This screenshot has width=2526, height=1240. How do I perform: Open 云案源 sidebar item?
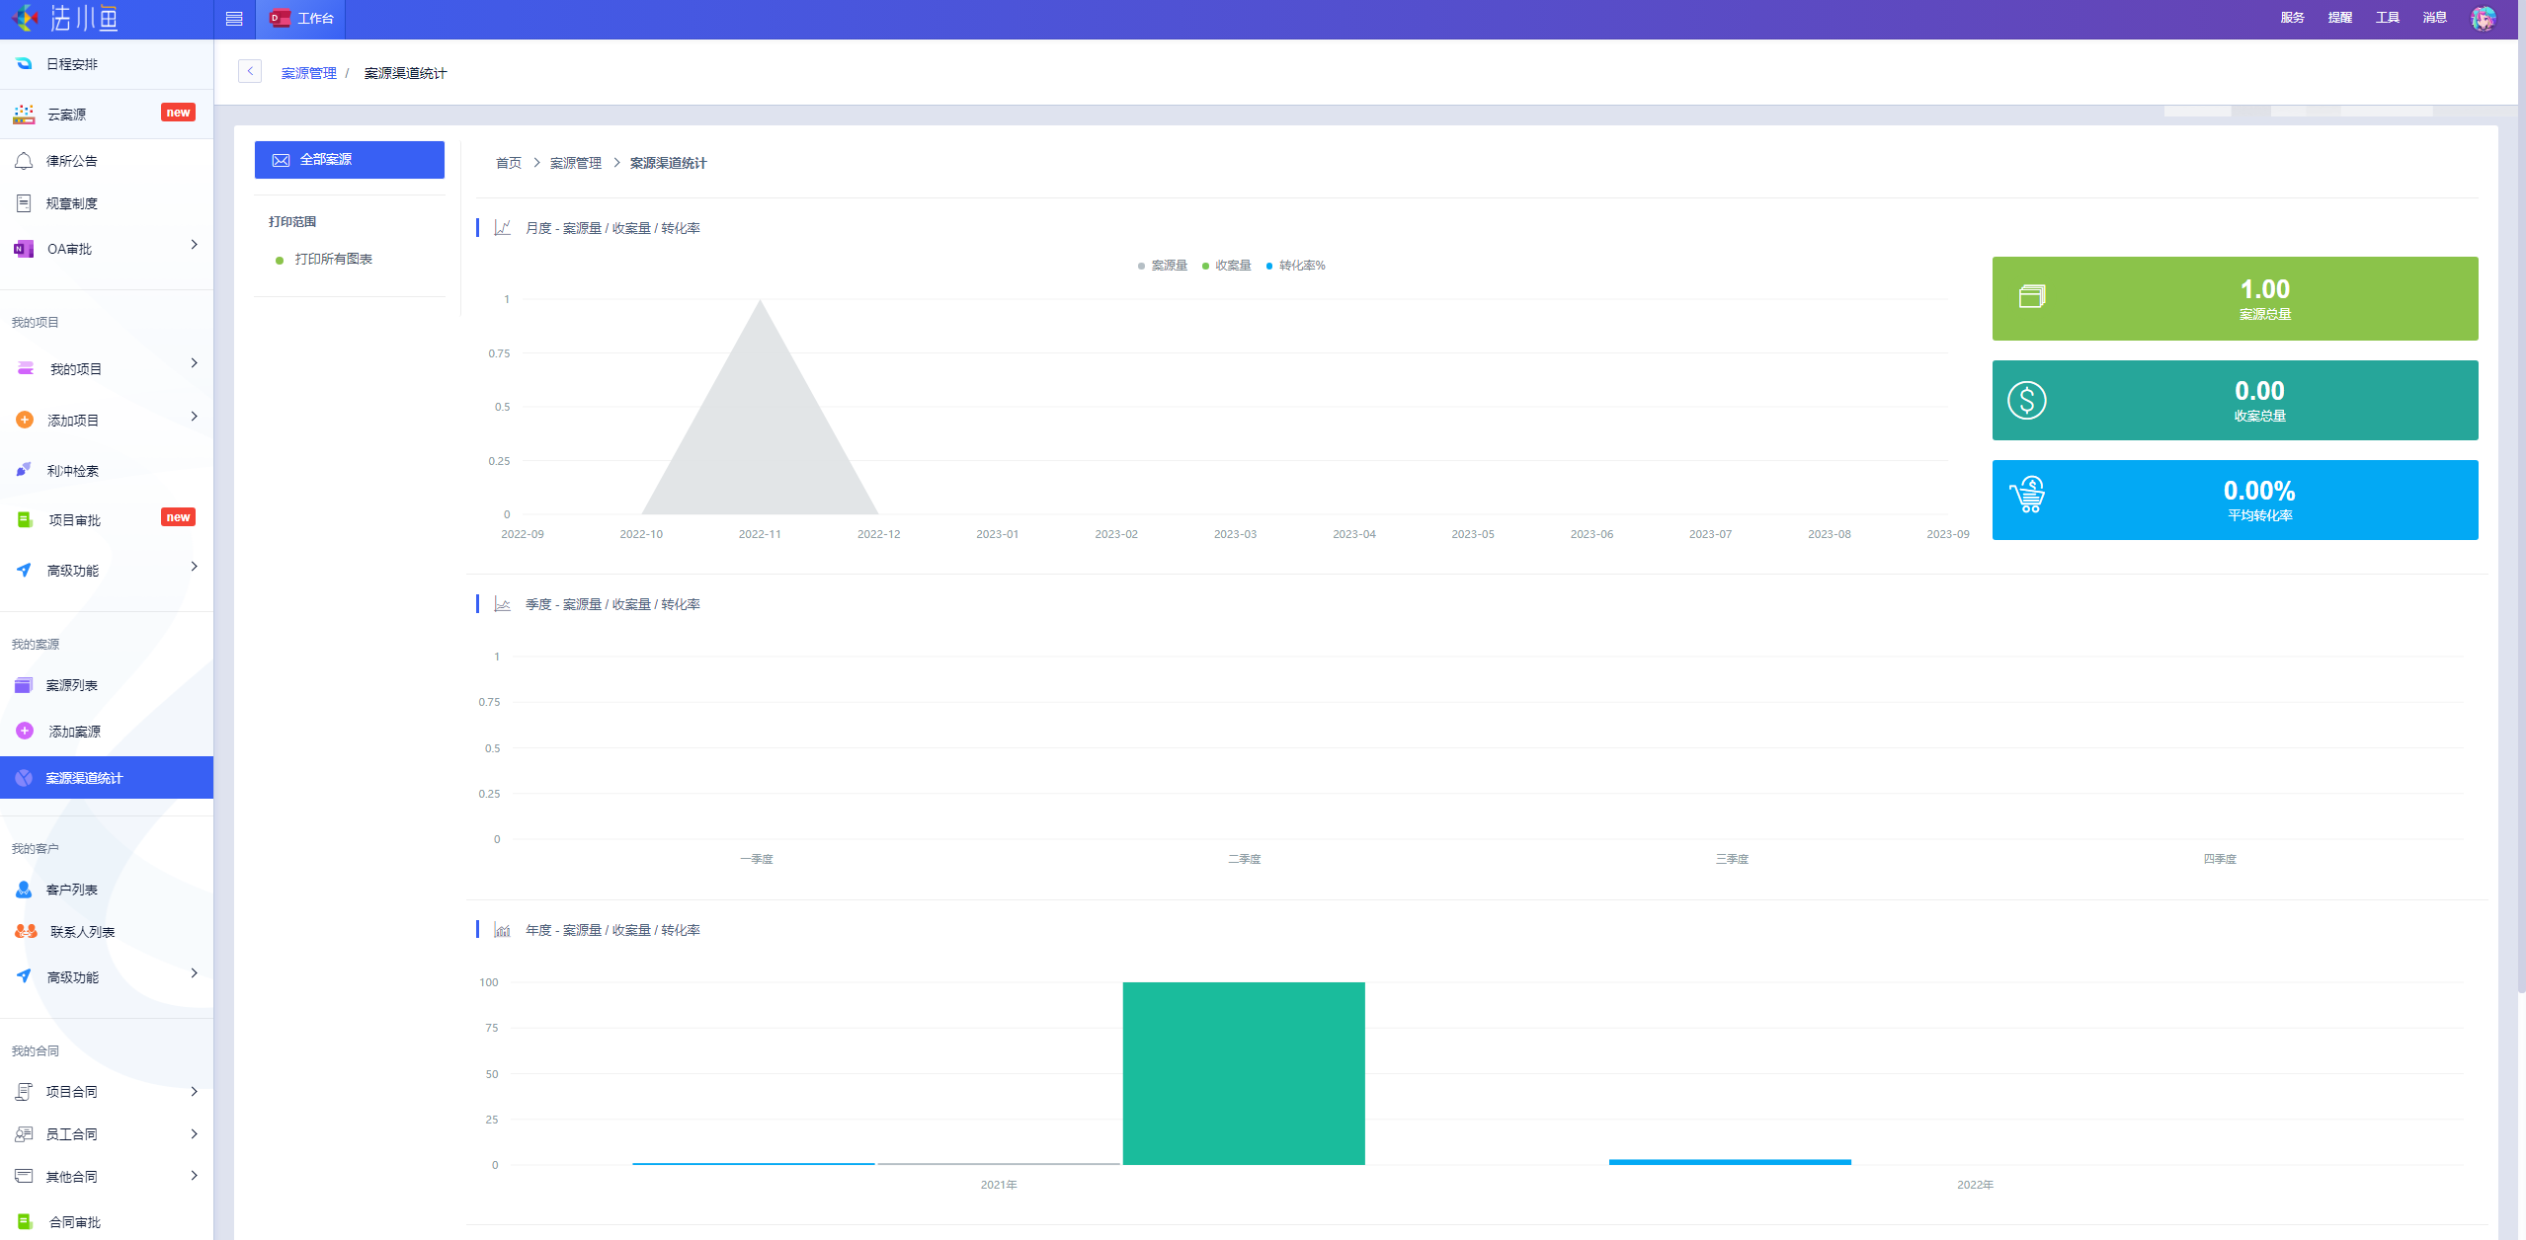66,115
